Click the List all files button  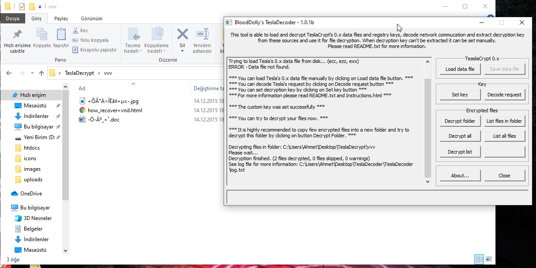505,136
